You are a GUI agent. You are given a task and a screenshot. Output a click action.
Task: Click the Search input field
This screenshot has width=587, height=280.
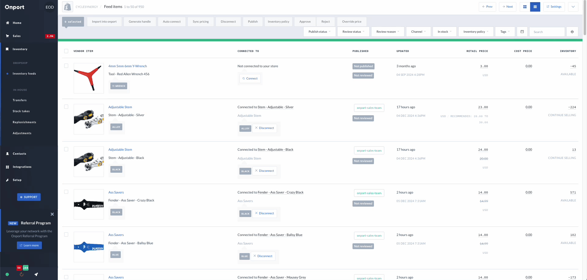pos(547,32)
